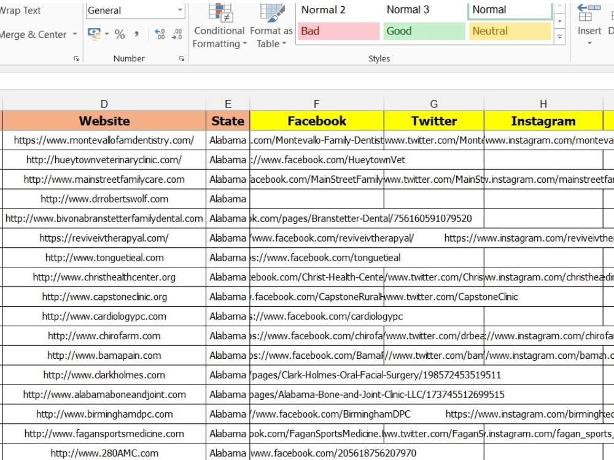The width and height of the screenshot is (614, 460).
Task: Select cell with christhealthcenter.org website
Action: tap(104, 277)
